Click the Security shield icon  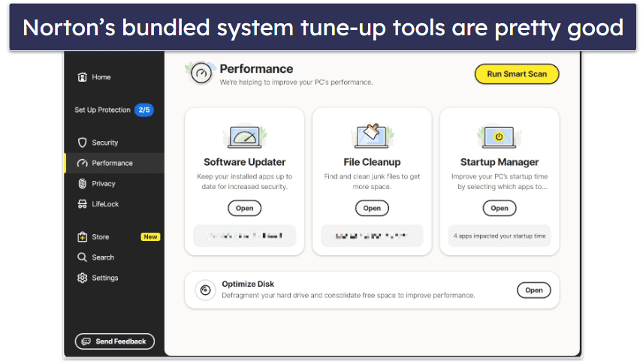point(83,143)
